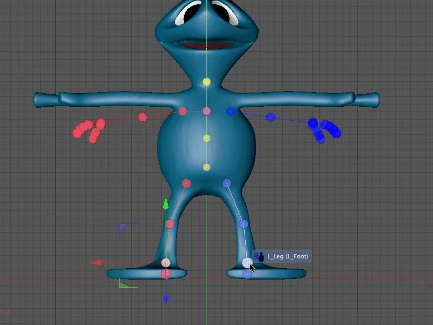Select the red elbow joint handle

point(142,117)
